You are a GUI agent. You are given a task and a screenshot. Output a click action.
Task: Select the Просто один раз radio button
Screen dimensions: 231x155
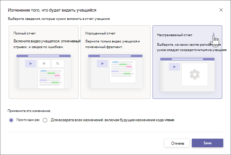click(11, 120)
